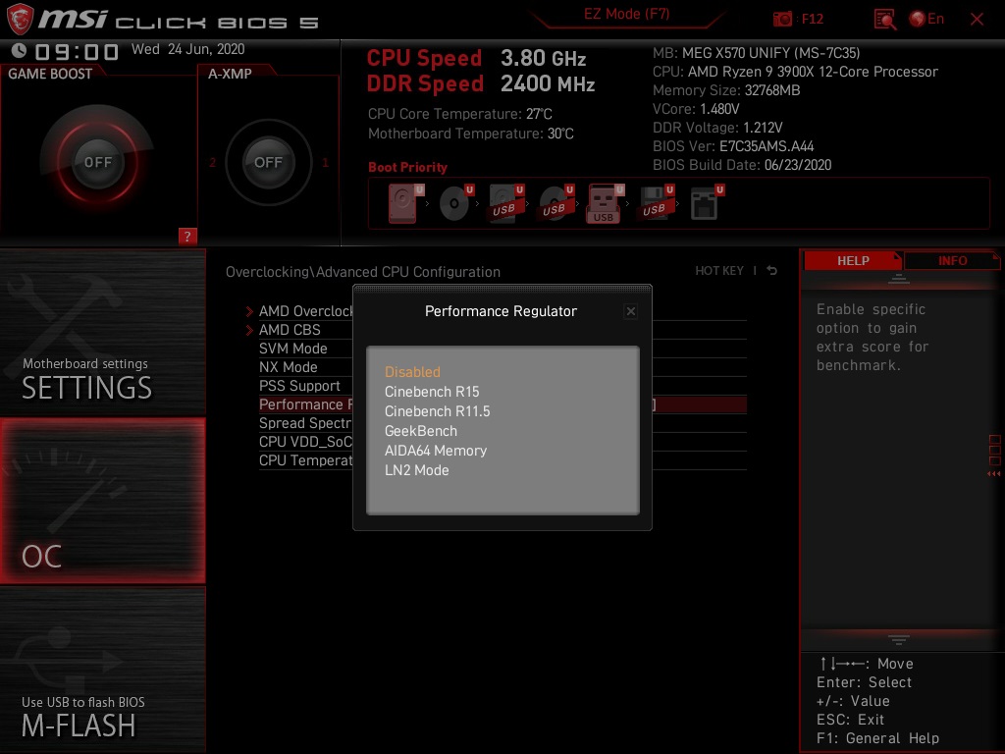Choose Cinebench R15 option
Viewport: 1005px width, 754px height.
(x=432, y=391)
